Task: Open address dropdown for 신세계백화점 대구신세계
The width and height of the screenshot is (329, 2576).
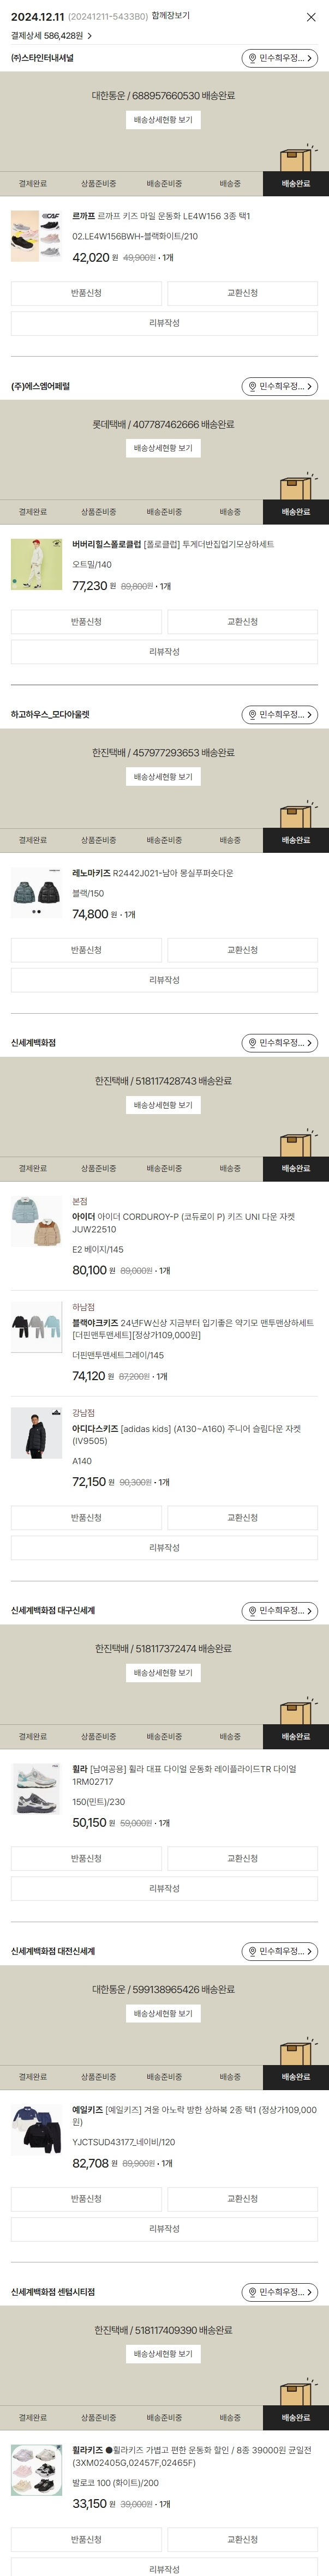Action: (x=280, y=1611)
